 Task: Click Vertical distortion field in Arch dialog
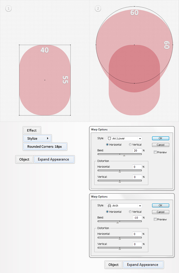(137, 244)
